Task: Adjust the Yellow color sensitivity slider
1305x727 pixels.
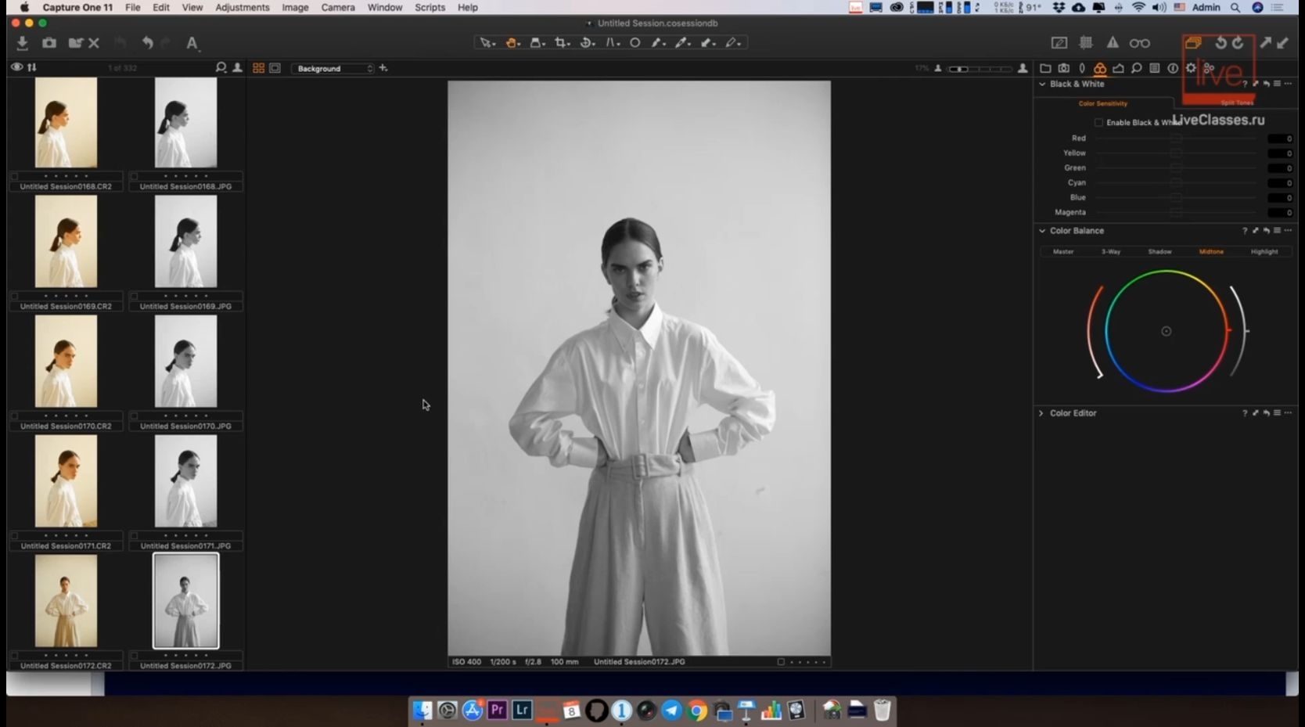Action: [1176, 153]
